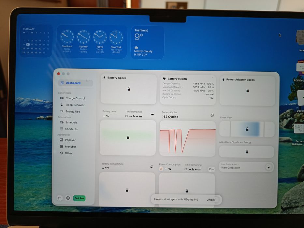Image resolution: width=304 pixels, height=228 pixels.
Task: Click the Maximum Capacity 3859 mAh value
Action: (199, 87)
